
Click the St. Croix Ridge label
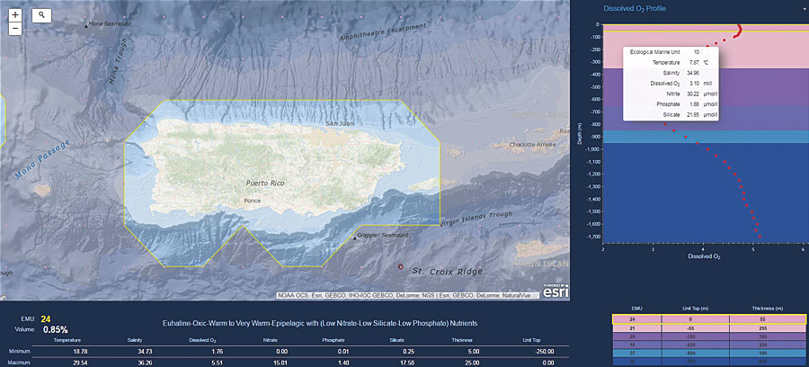448,271
